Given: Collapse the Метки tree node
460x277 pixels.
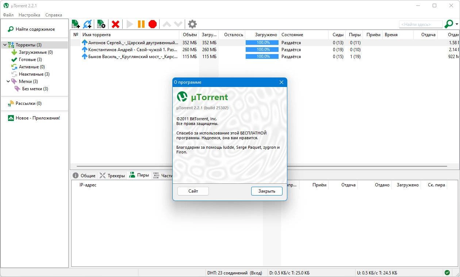Looking at the screenshot, I should (x=8, y=81).
